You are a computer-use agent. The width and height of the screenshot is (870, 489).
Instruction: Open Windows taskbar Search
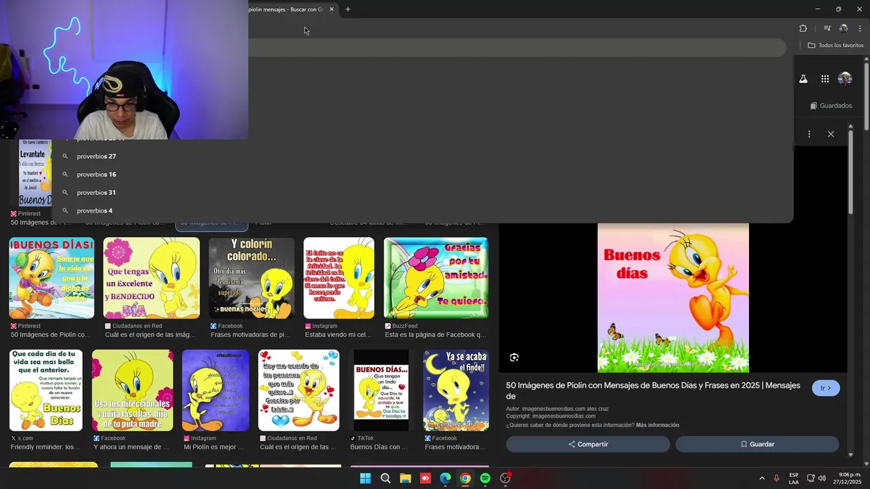pos(385,478)
